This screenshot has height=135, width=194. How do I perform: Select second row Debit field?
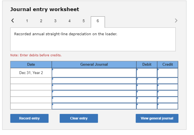tap(147, 81)
